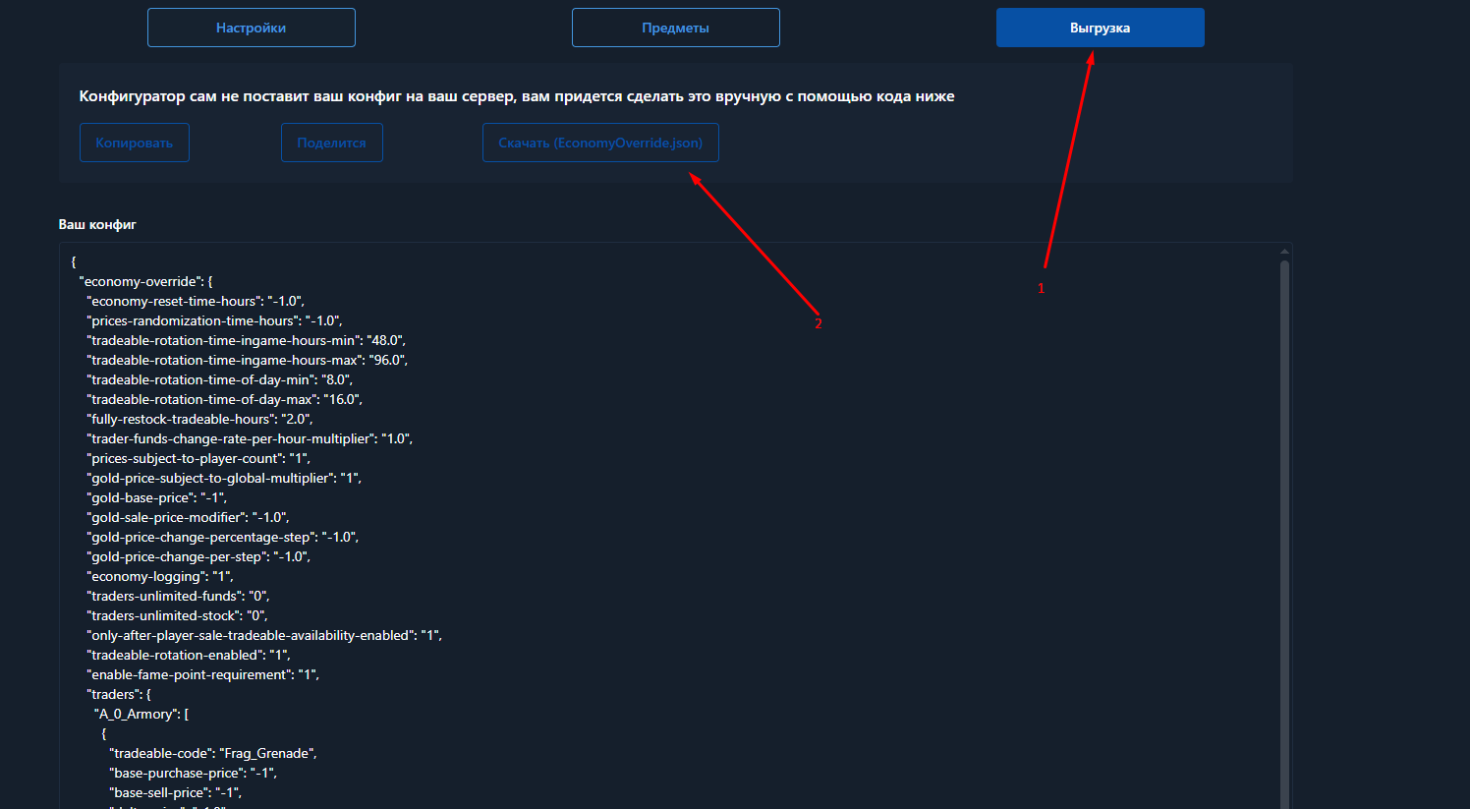The height and width of the screenshot is (809, 1470).
Task: Click the scrollbar up arrow in config box
Action: 1284,252
